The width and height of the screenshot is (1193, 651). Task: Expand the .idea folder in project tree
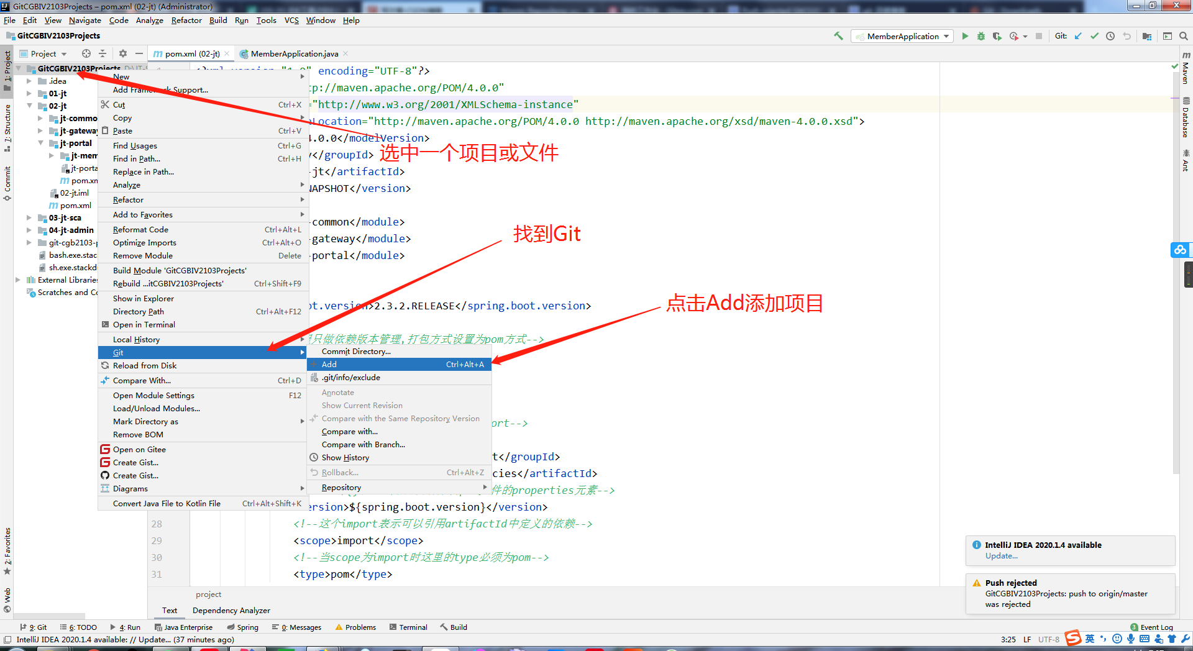click(29, 81)
